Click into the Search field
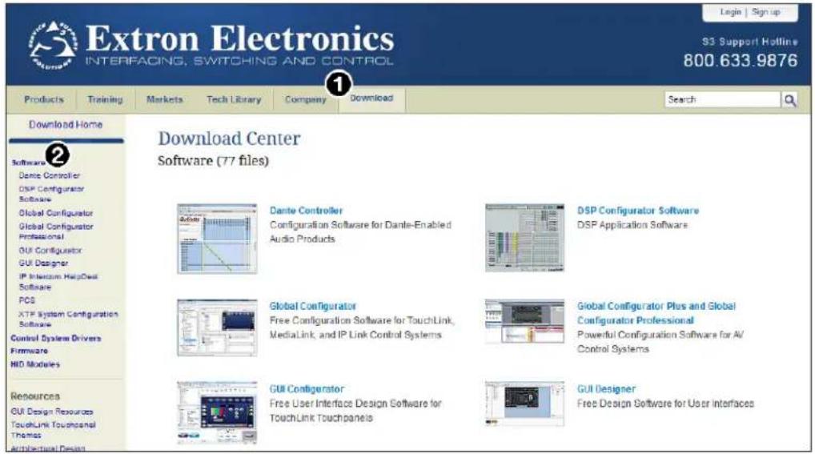815x454 pixels. [722, 100]
